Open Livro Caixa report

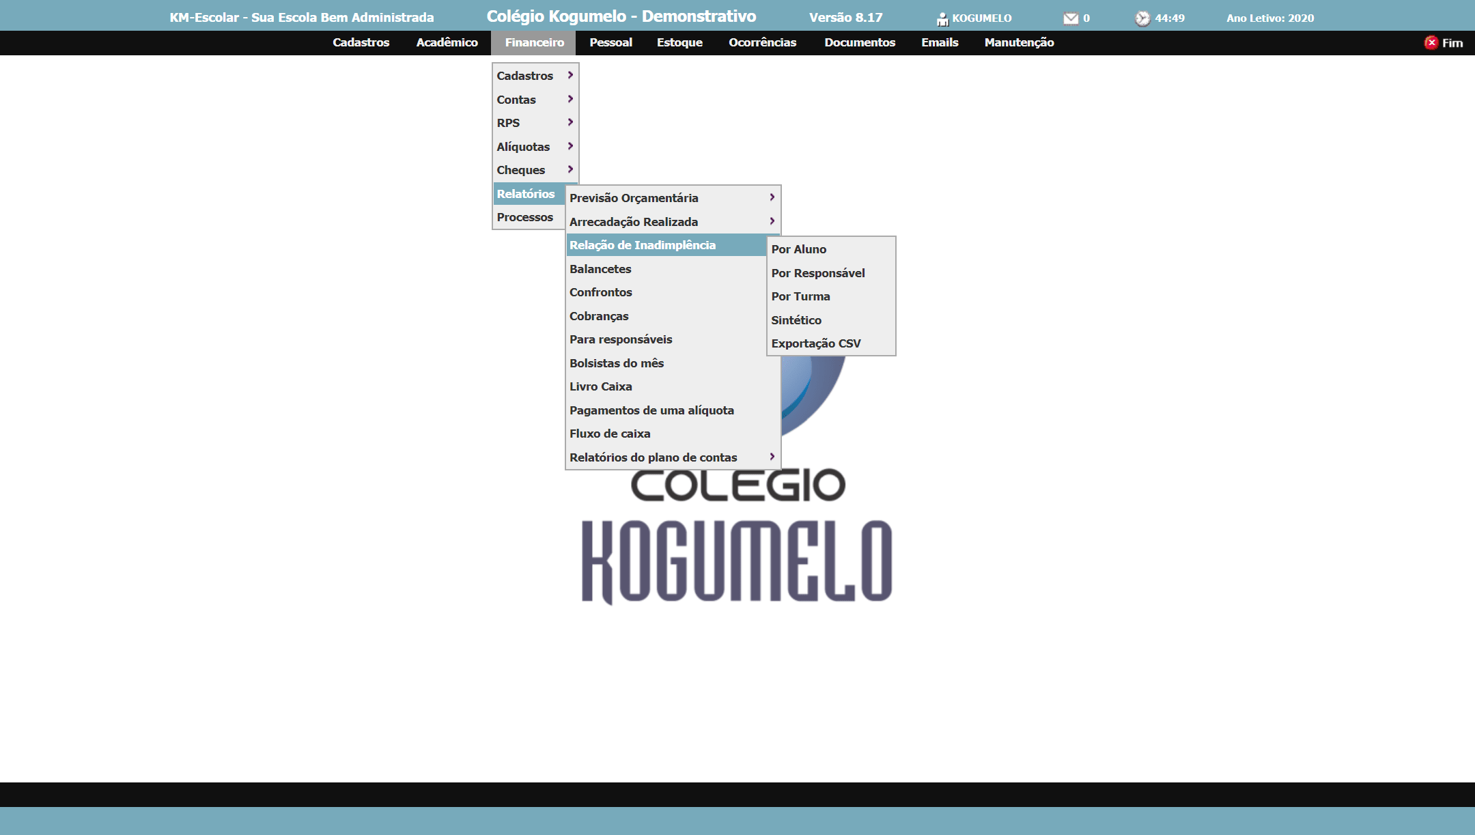coord(673,386)
